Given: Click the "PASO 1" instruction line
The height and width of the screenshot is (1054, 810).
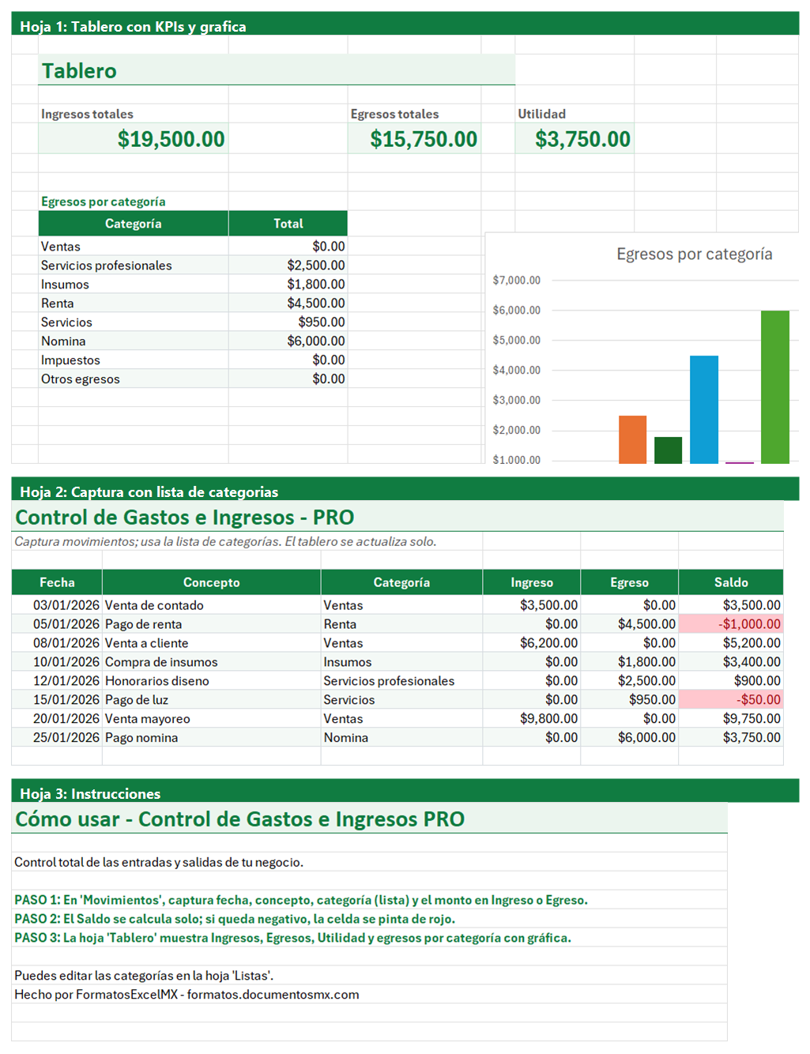Looking at the screenshot, I should click(x=301, y=901).
